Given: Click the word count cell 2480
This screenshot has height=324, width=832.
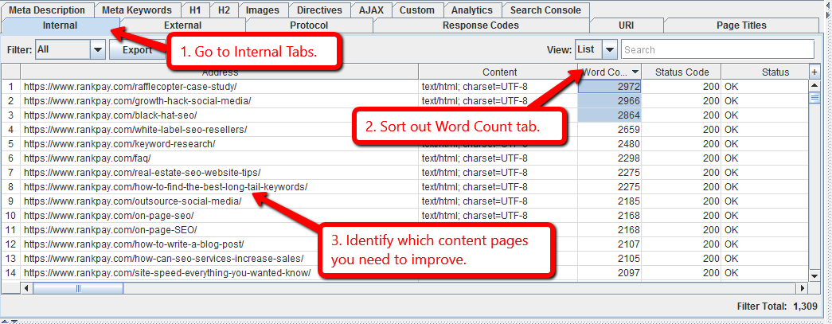Looking at the screenshot, I should [610, 144].
